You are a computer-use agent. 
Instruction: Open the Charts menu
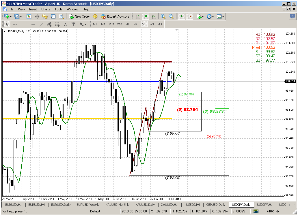(x=45, y=9)
